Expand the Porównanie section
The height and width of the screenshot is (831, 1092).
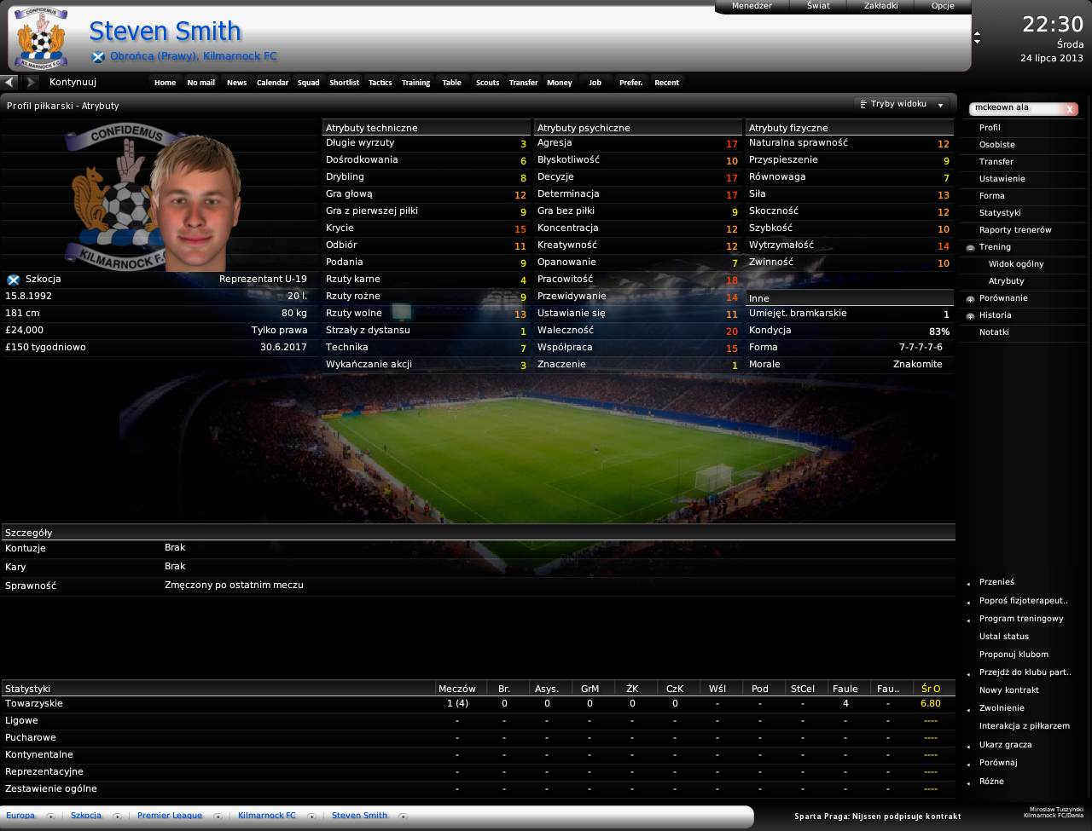pos(970,299)
